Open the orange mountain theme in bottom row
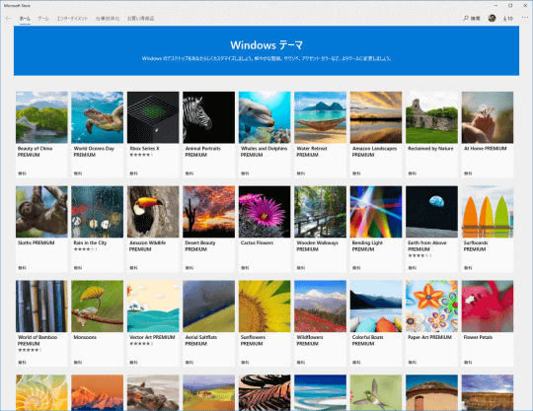 pyautogui.click(x=97, y=392)
